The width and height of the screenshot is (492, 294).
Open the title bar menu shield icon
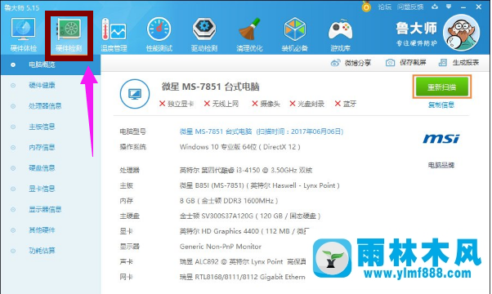pyautogui.click(x=449, y=7)
